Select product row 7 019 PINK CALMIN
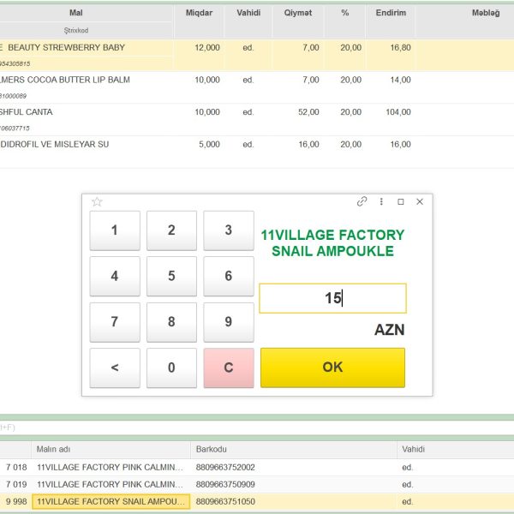This screenshot has width=514, height=514. 257,484
